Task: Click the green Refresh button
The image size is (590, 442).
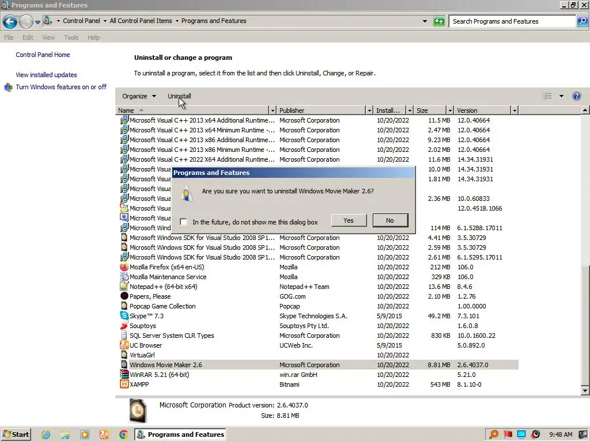Action: [439, 21]
